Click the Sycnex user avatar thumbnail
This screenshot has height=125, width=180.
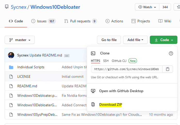click(11, 55)
